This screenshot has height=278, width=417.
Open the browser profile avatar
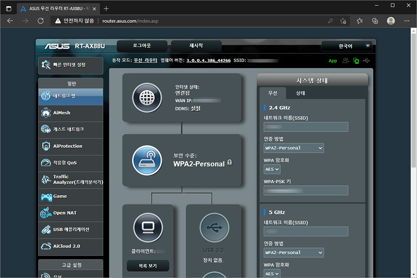point(391,21)
